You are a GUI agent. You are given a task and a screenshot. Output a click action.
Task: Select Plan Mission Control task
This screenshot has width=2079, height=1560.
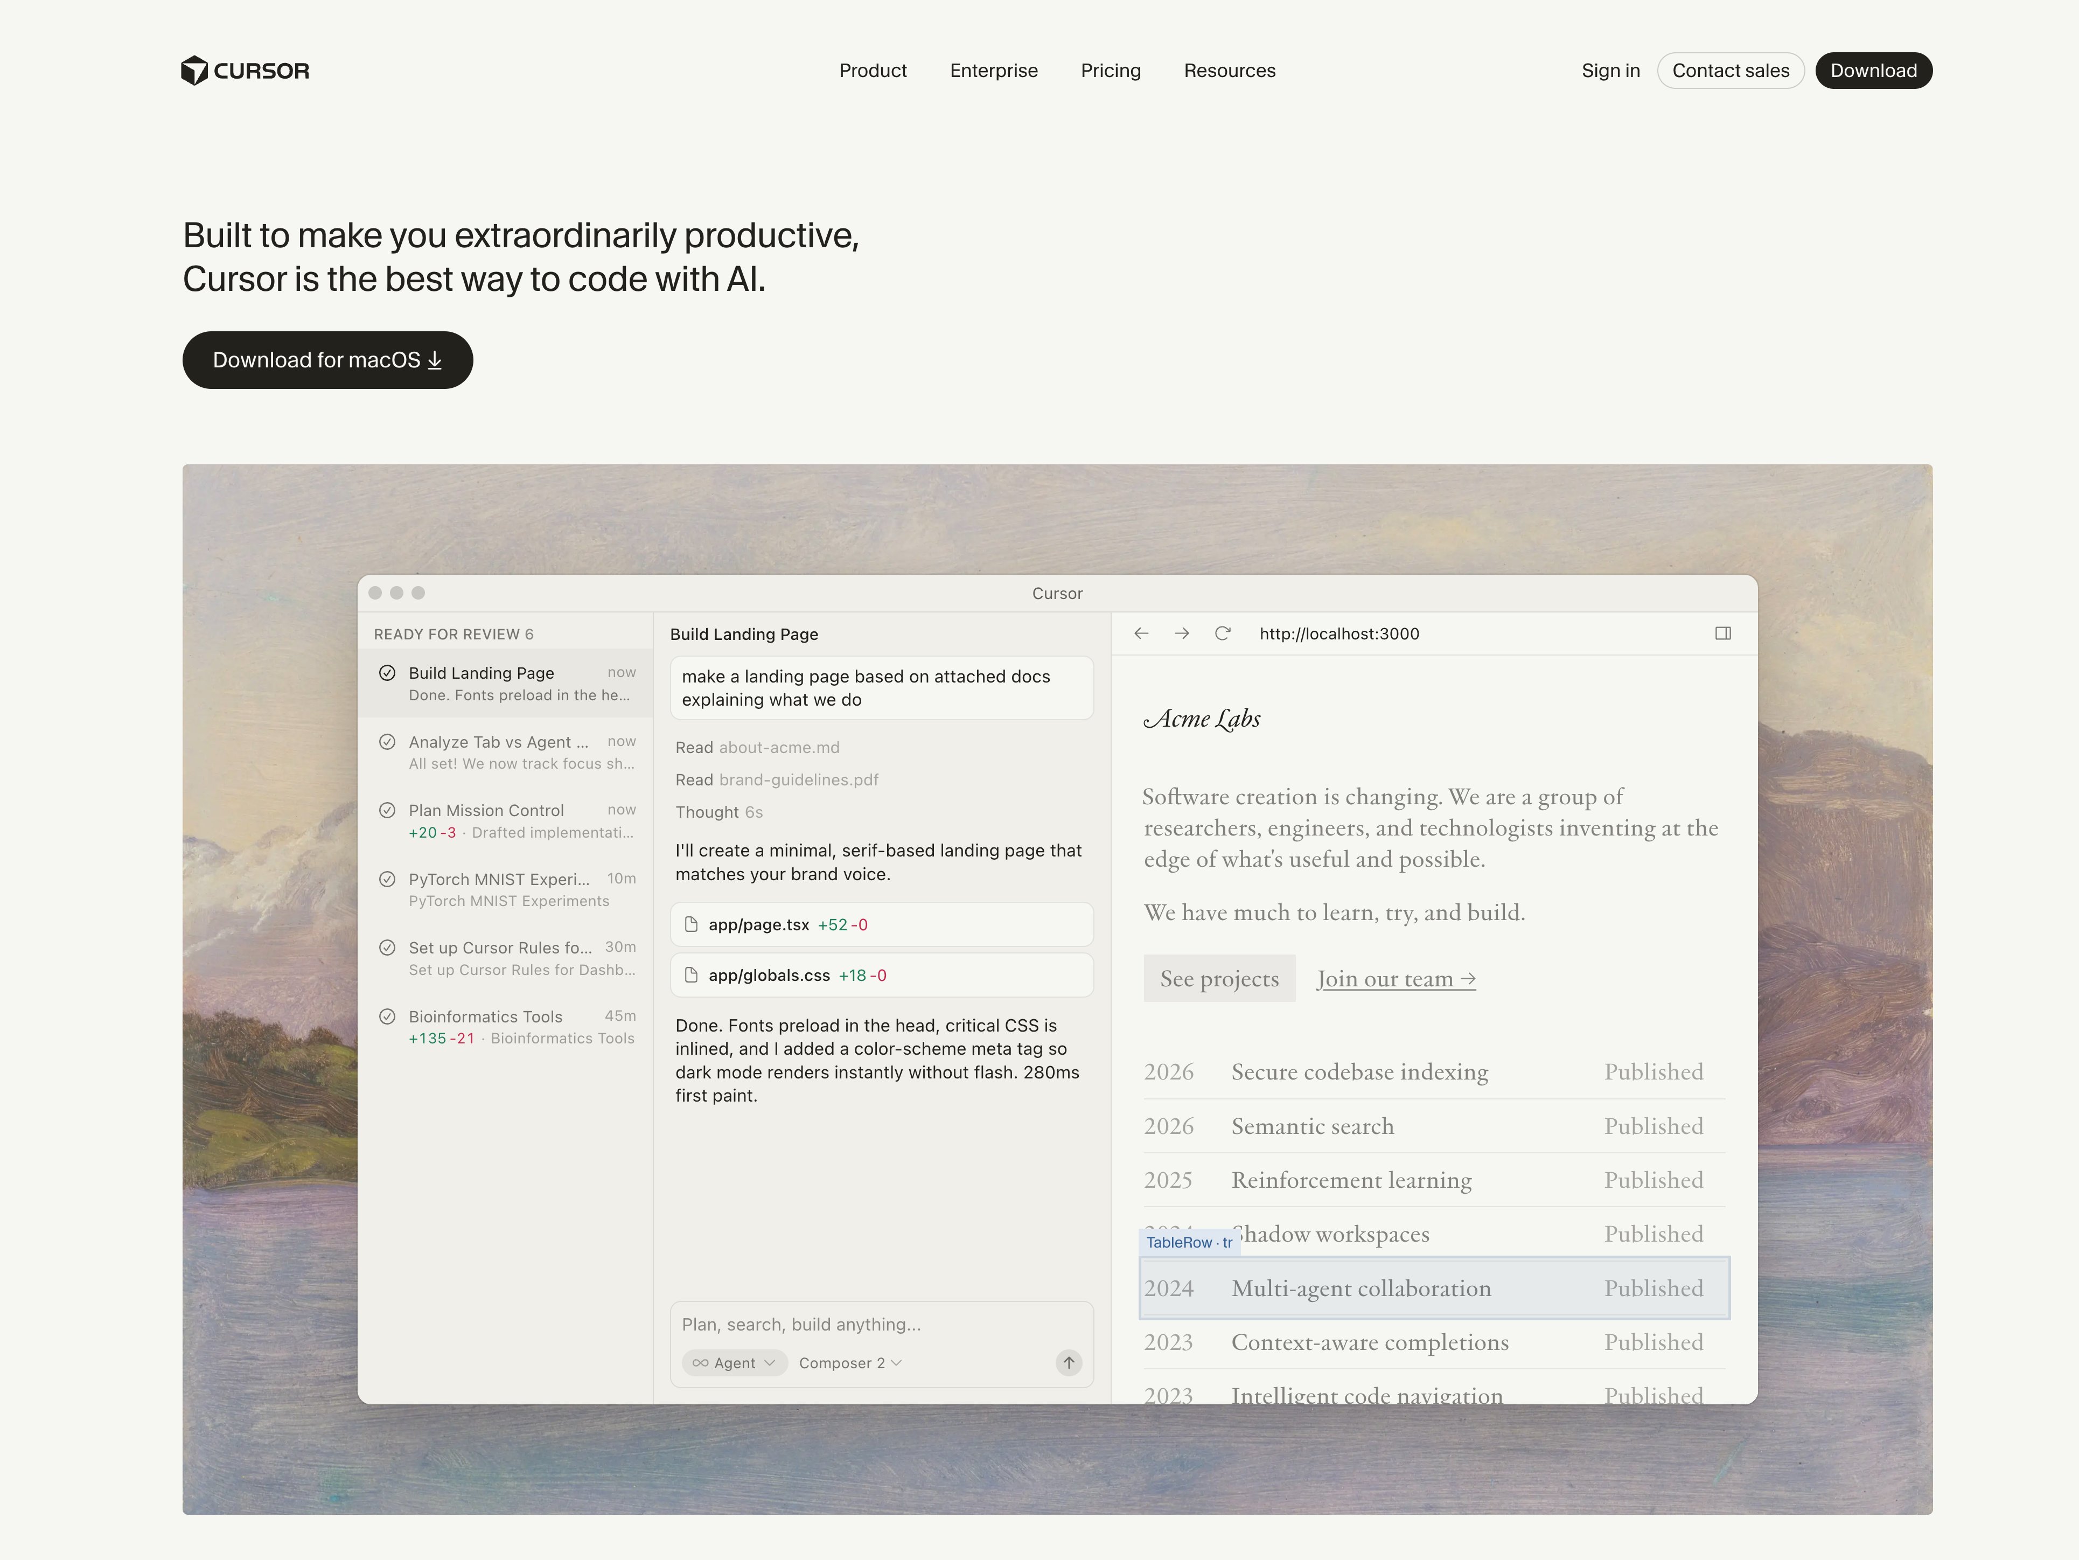click(506, 820)
